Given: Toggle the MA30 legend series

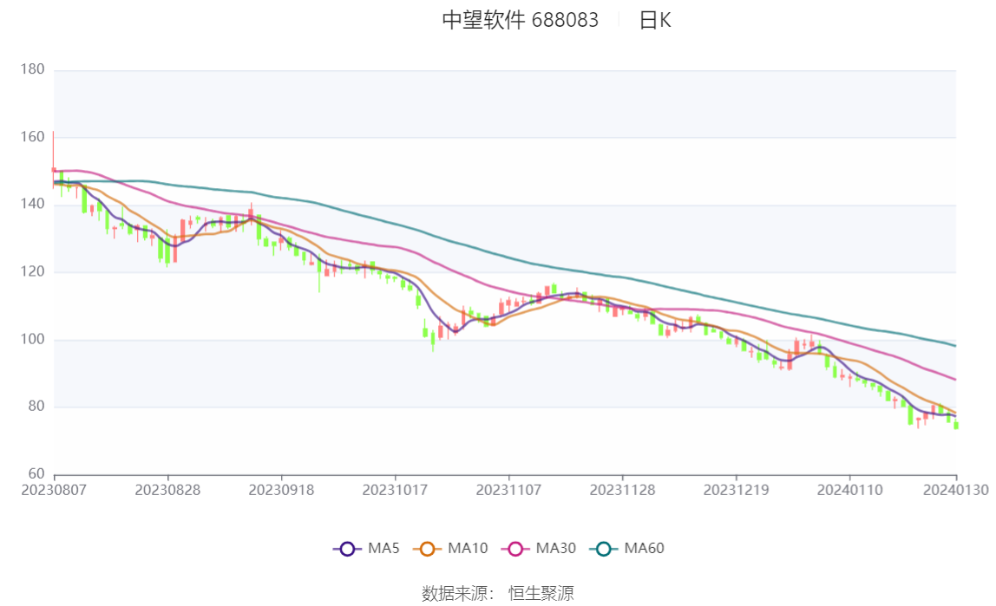Looking at the screenshot, I should 539,548.
